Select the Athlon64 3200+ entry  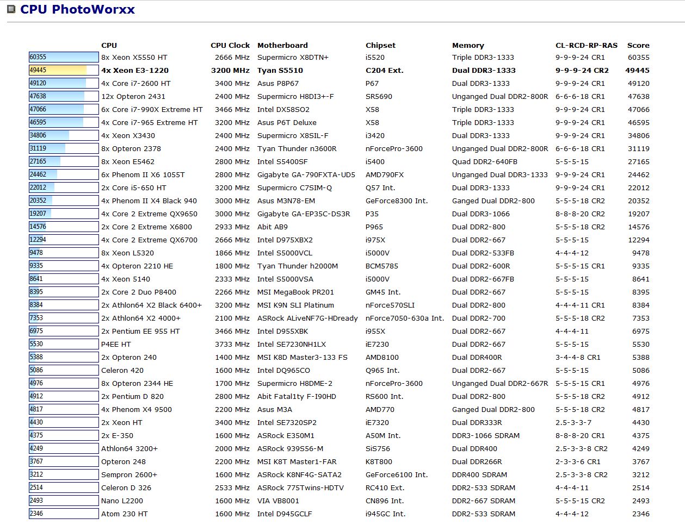click(129, 448)
